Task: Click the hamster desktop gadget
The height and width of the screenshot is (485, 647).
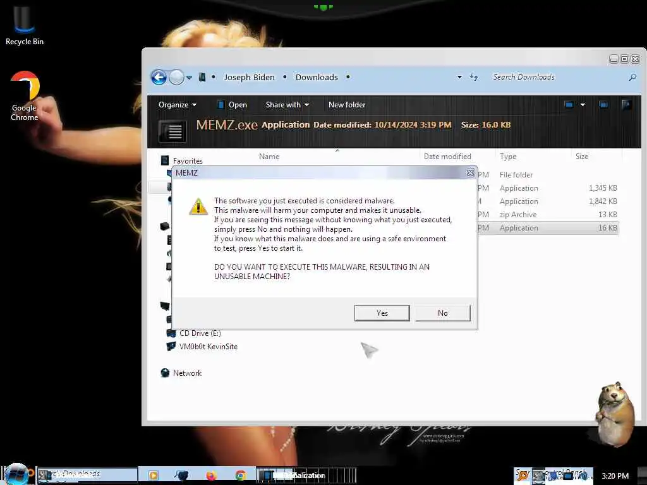Action: (x=615, y=414)
